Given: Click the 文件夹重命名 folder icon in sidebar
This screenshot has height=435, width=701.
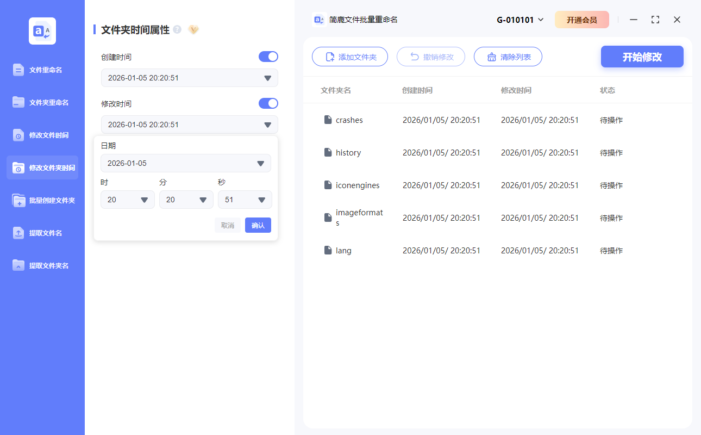Looking at the screenshot, I should point(18,102).
